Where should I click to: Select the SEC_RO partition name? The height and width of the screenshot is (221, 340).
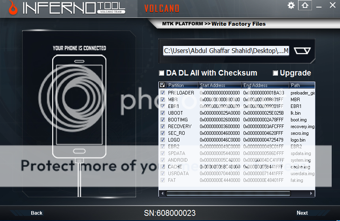(x=176, y=133)
